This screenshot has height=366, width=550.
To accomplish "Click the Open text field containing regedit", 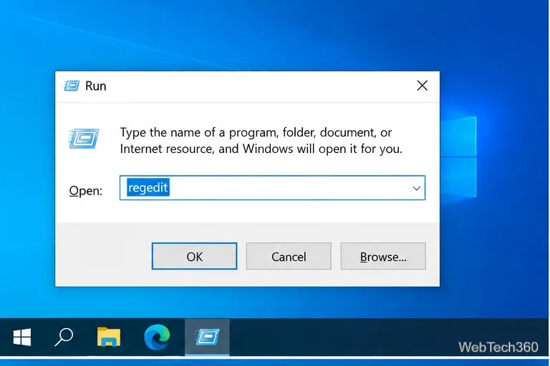I will tap(272, 188).
